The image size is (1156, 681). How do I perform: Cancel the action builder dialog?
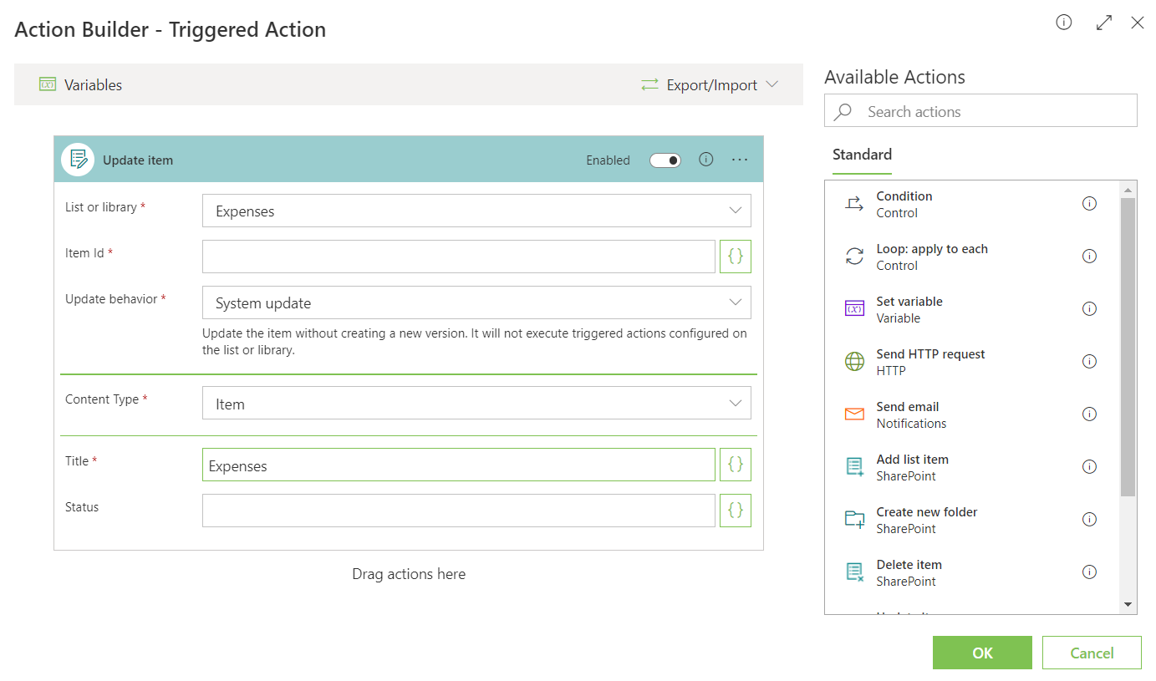coord(1092,653)
